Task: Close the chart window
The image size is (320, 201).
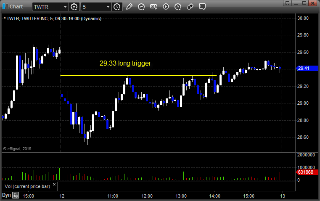Action: click(312, 3)
